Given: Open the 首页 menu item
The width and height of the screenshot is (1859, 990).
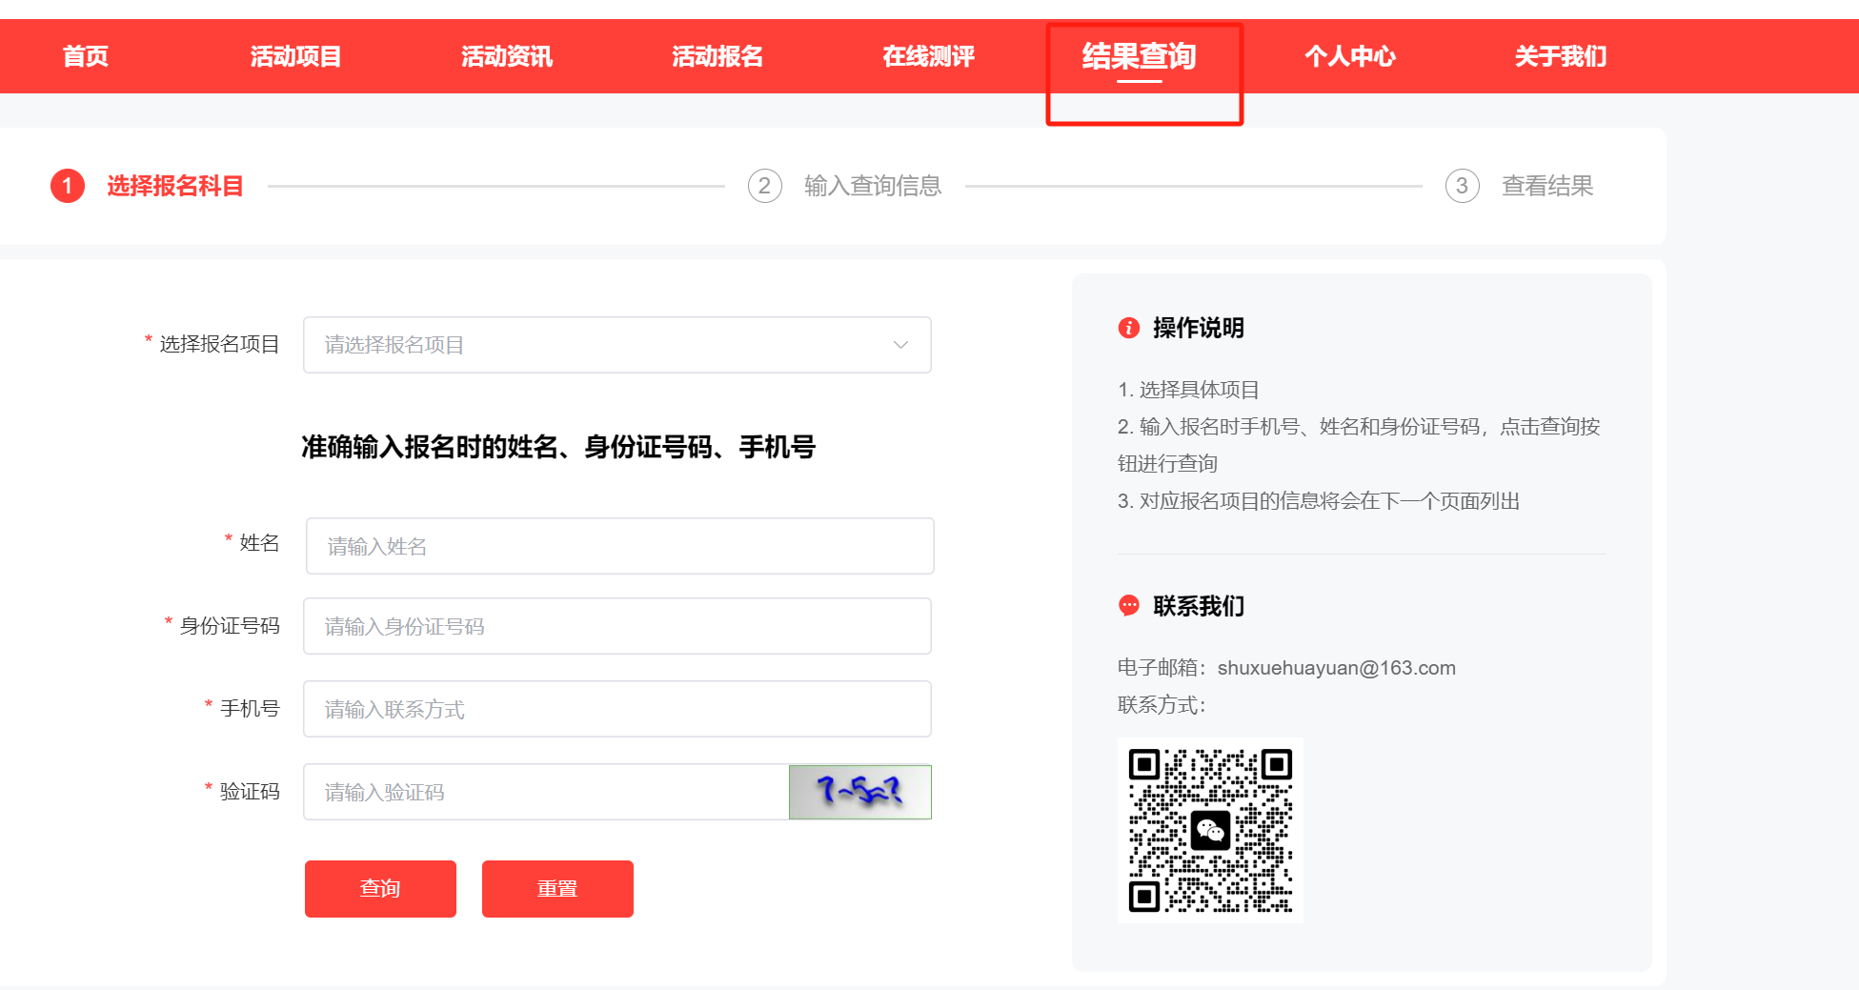Looking at the screenshot, I should (85, 56).
